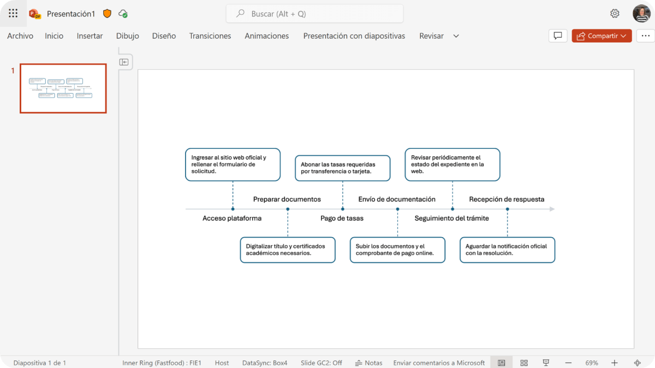The width and height of the screenshot is (655, 368).
Task: Open the settings gear
Action: point(615,14)
